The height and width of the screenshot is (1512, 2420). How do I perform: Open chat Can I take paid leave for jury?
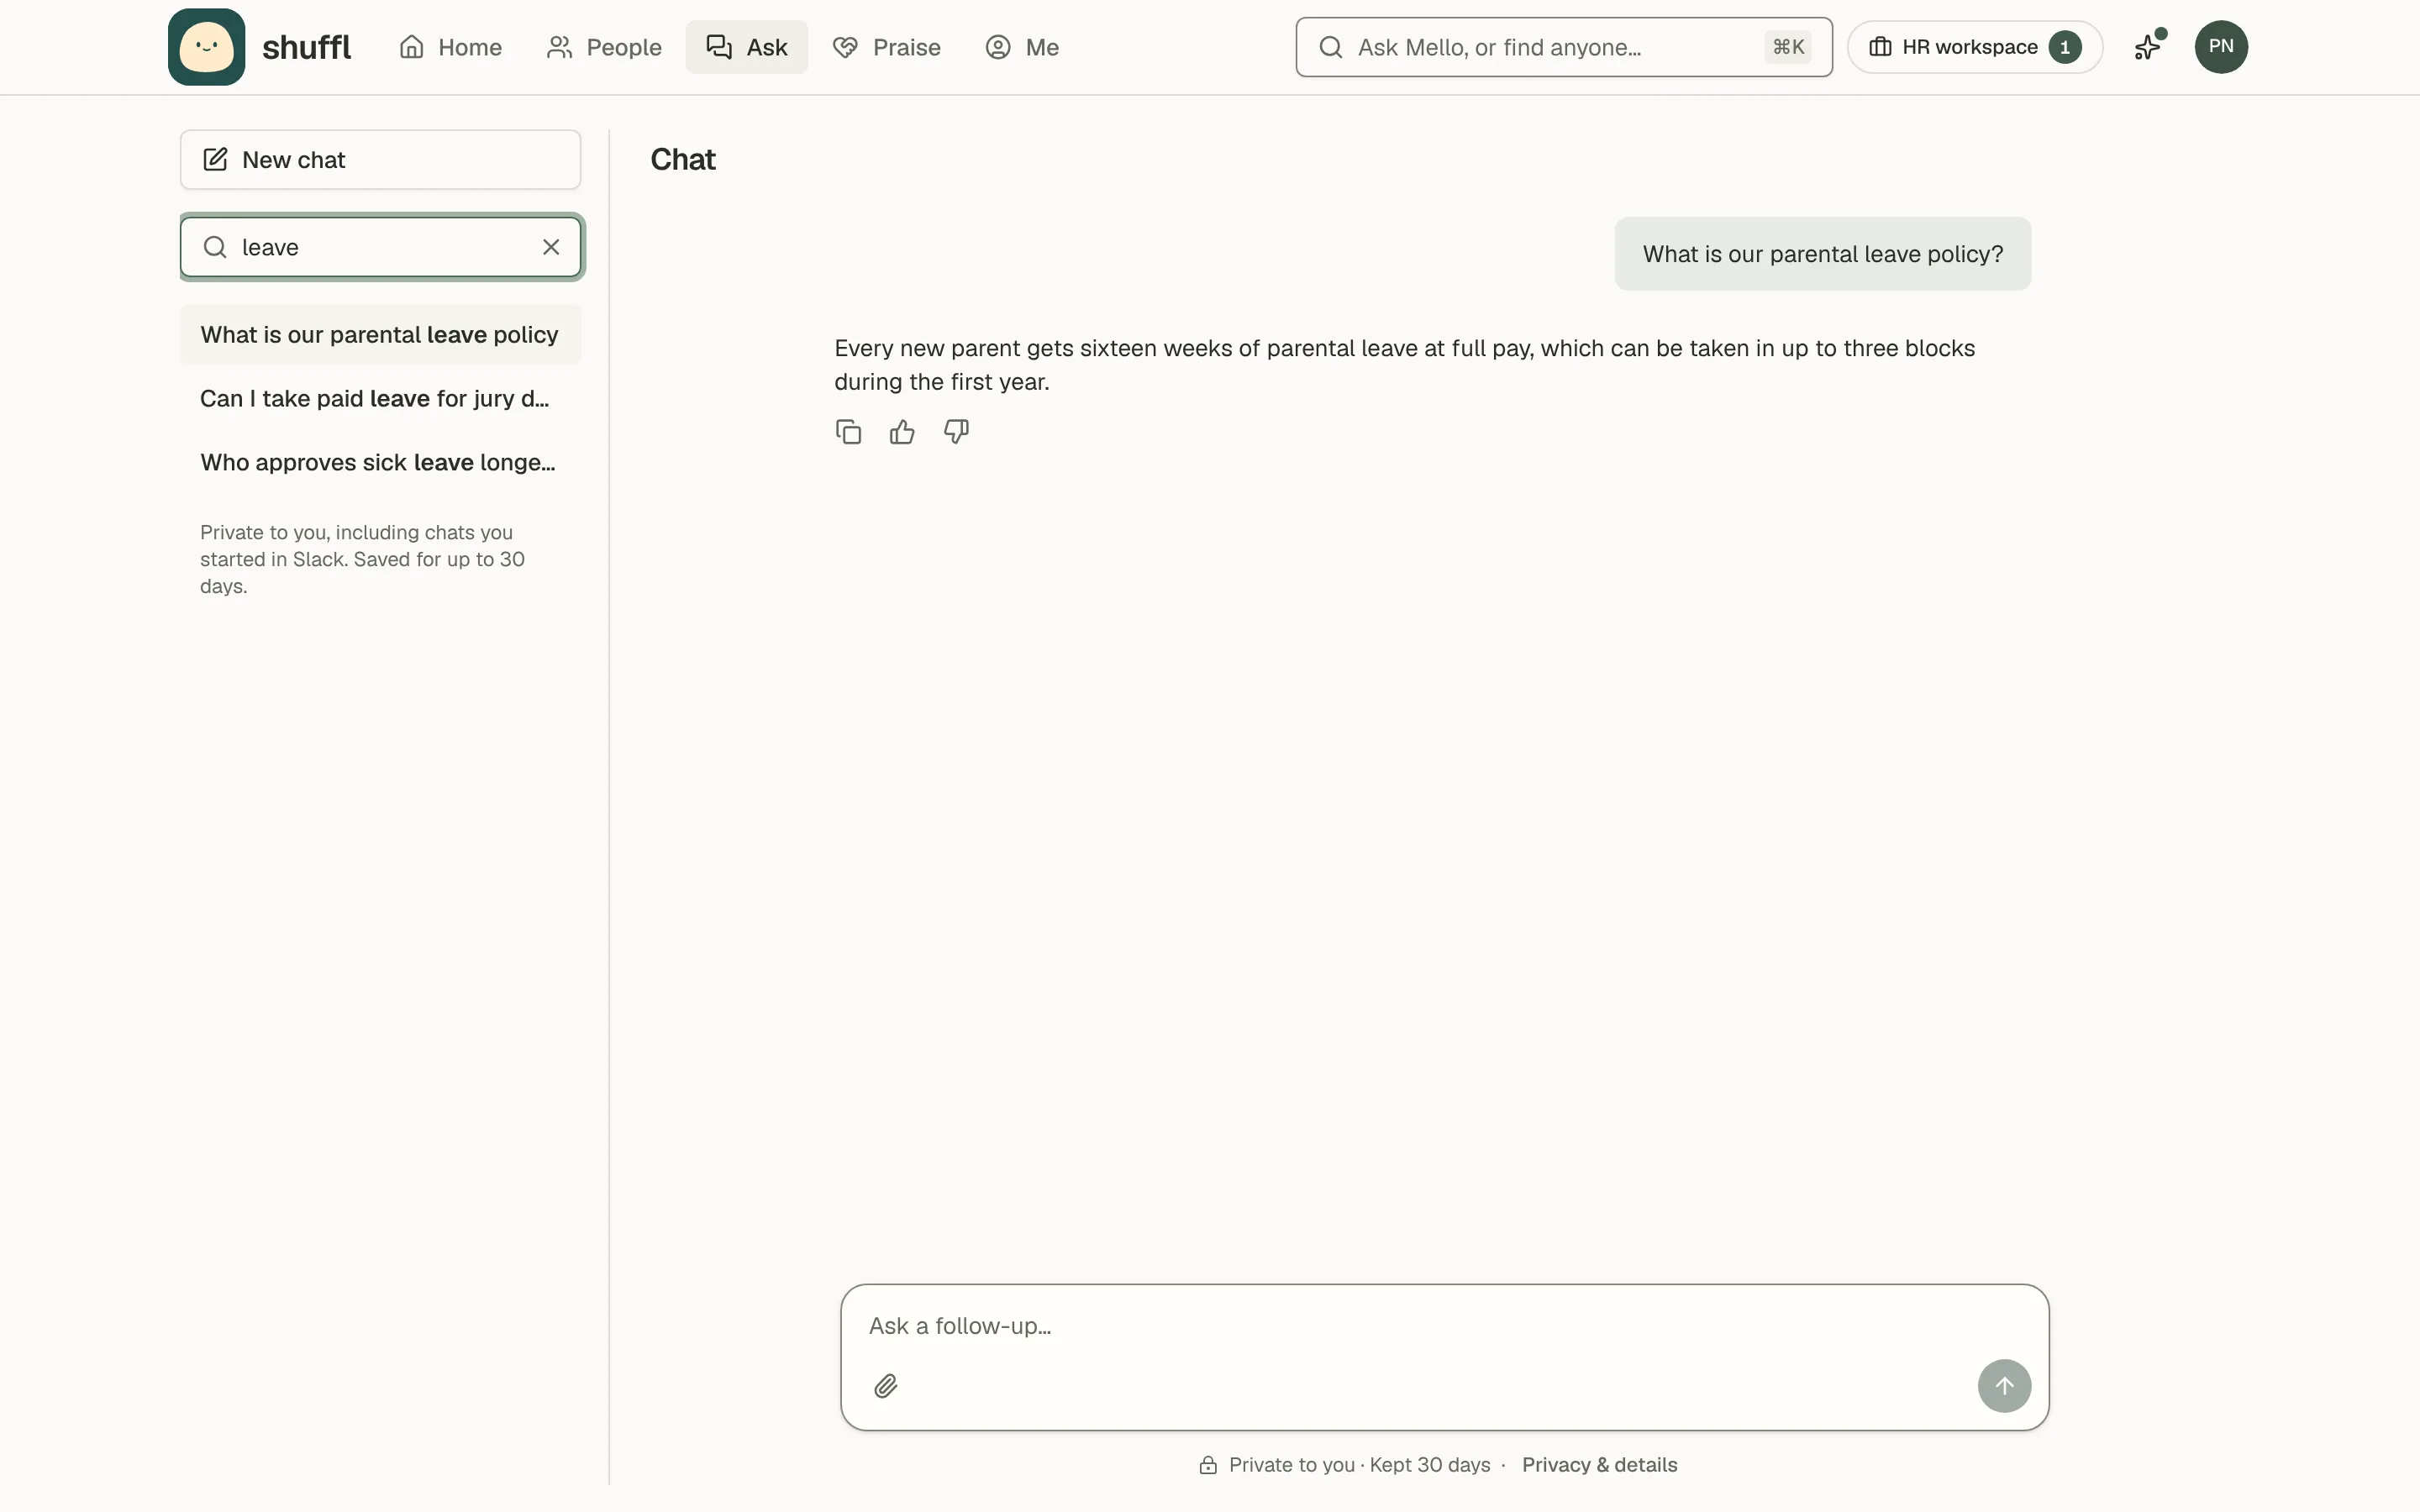tap(380, 399)
